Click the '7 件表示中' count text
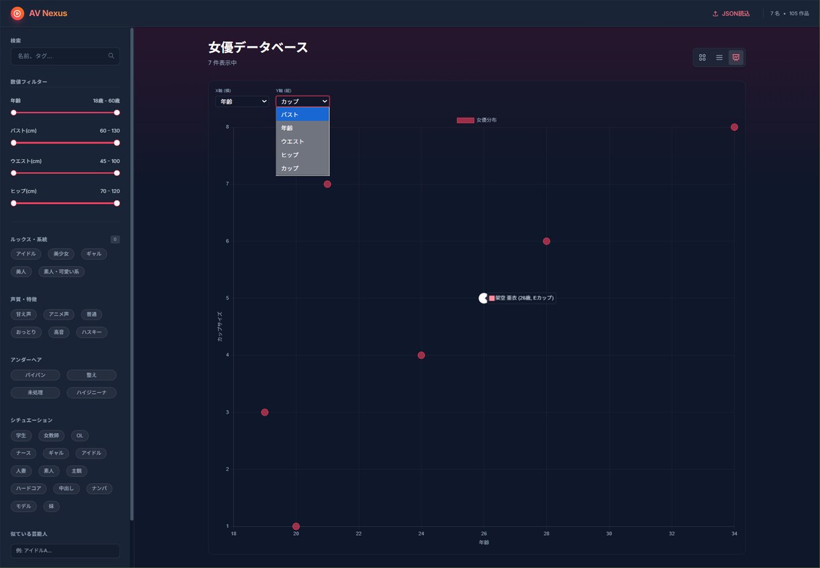The image size is (820, 568). (222, 62)
